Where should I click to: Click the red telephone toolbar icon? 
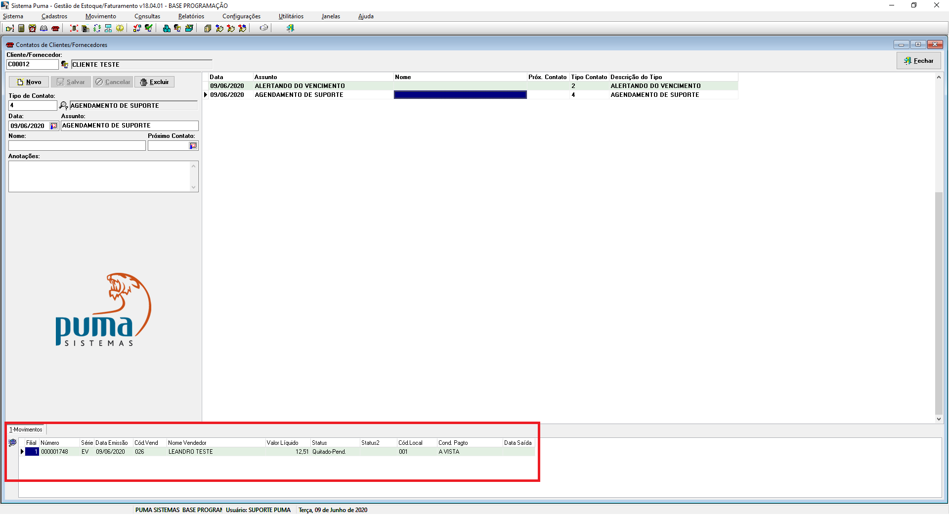click(55, 28)
